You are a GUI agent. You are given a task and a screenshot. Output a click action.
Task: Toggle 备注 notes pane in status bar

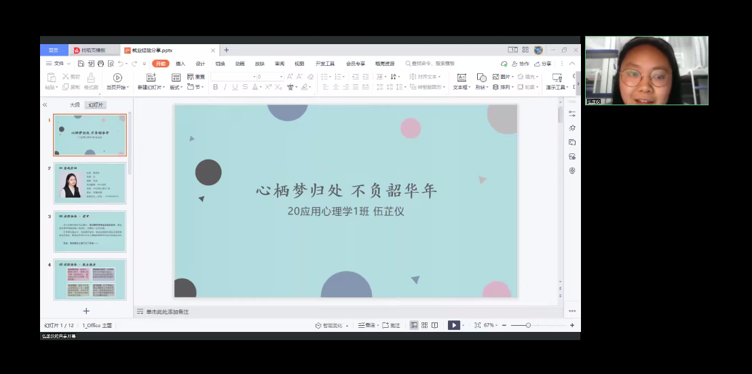pos(366,325)
